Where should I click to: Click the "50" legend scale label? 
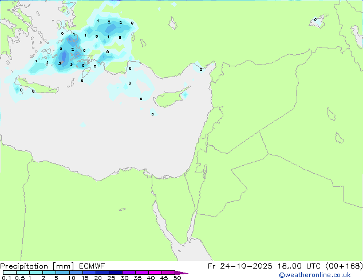177,278
